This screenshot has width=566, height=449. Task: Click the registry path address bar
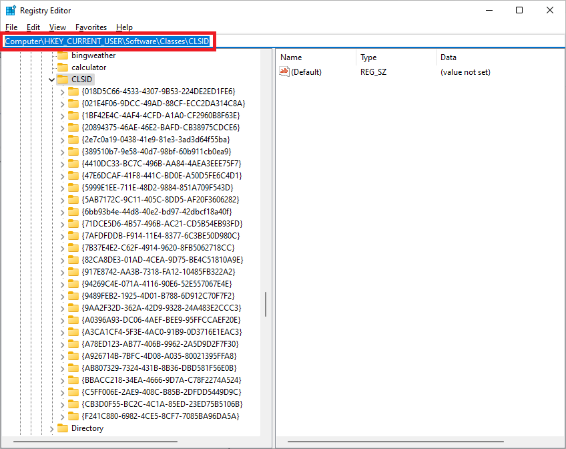[x=283, y=41]
